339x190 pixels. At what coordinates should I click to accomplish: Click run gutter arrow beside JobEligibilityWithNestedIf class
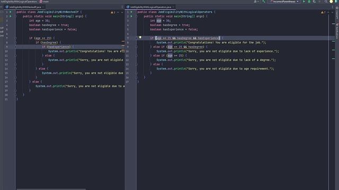pyautogui.click(x=11, y=12)
